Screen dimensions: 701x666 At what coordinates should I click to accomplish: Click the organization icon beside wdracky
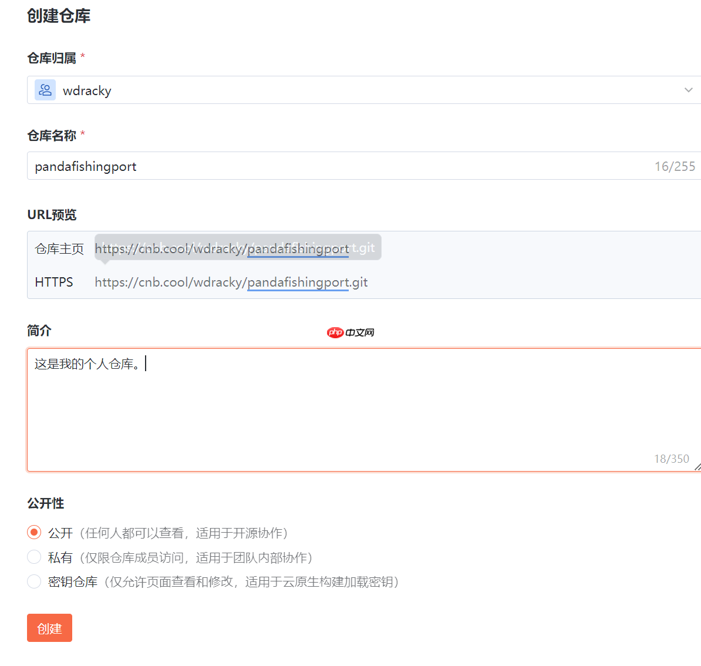tap(45, 90)
